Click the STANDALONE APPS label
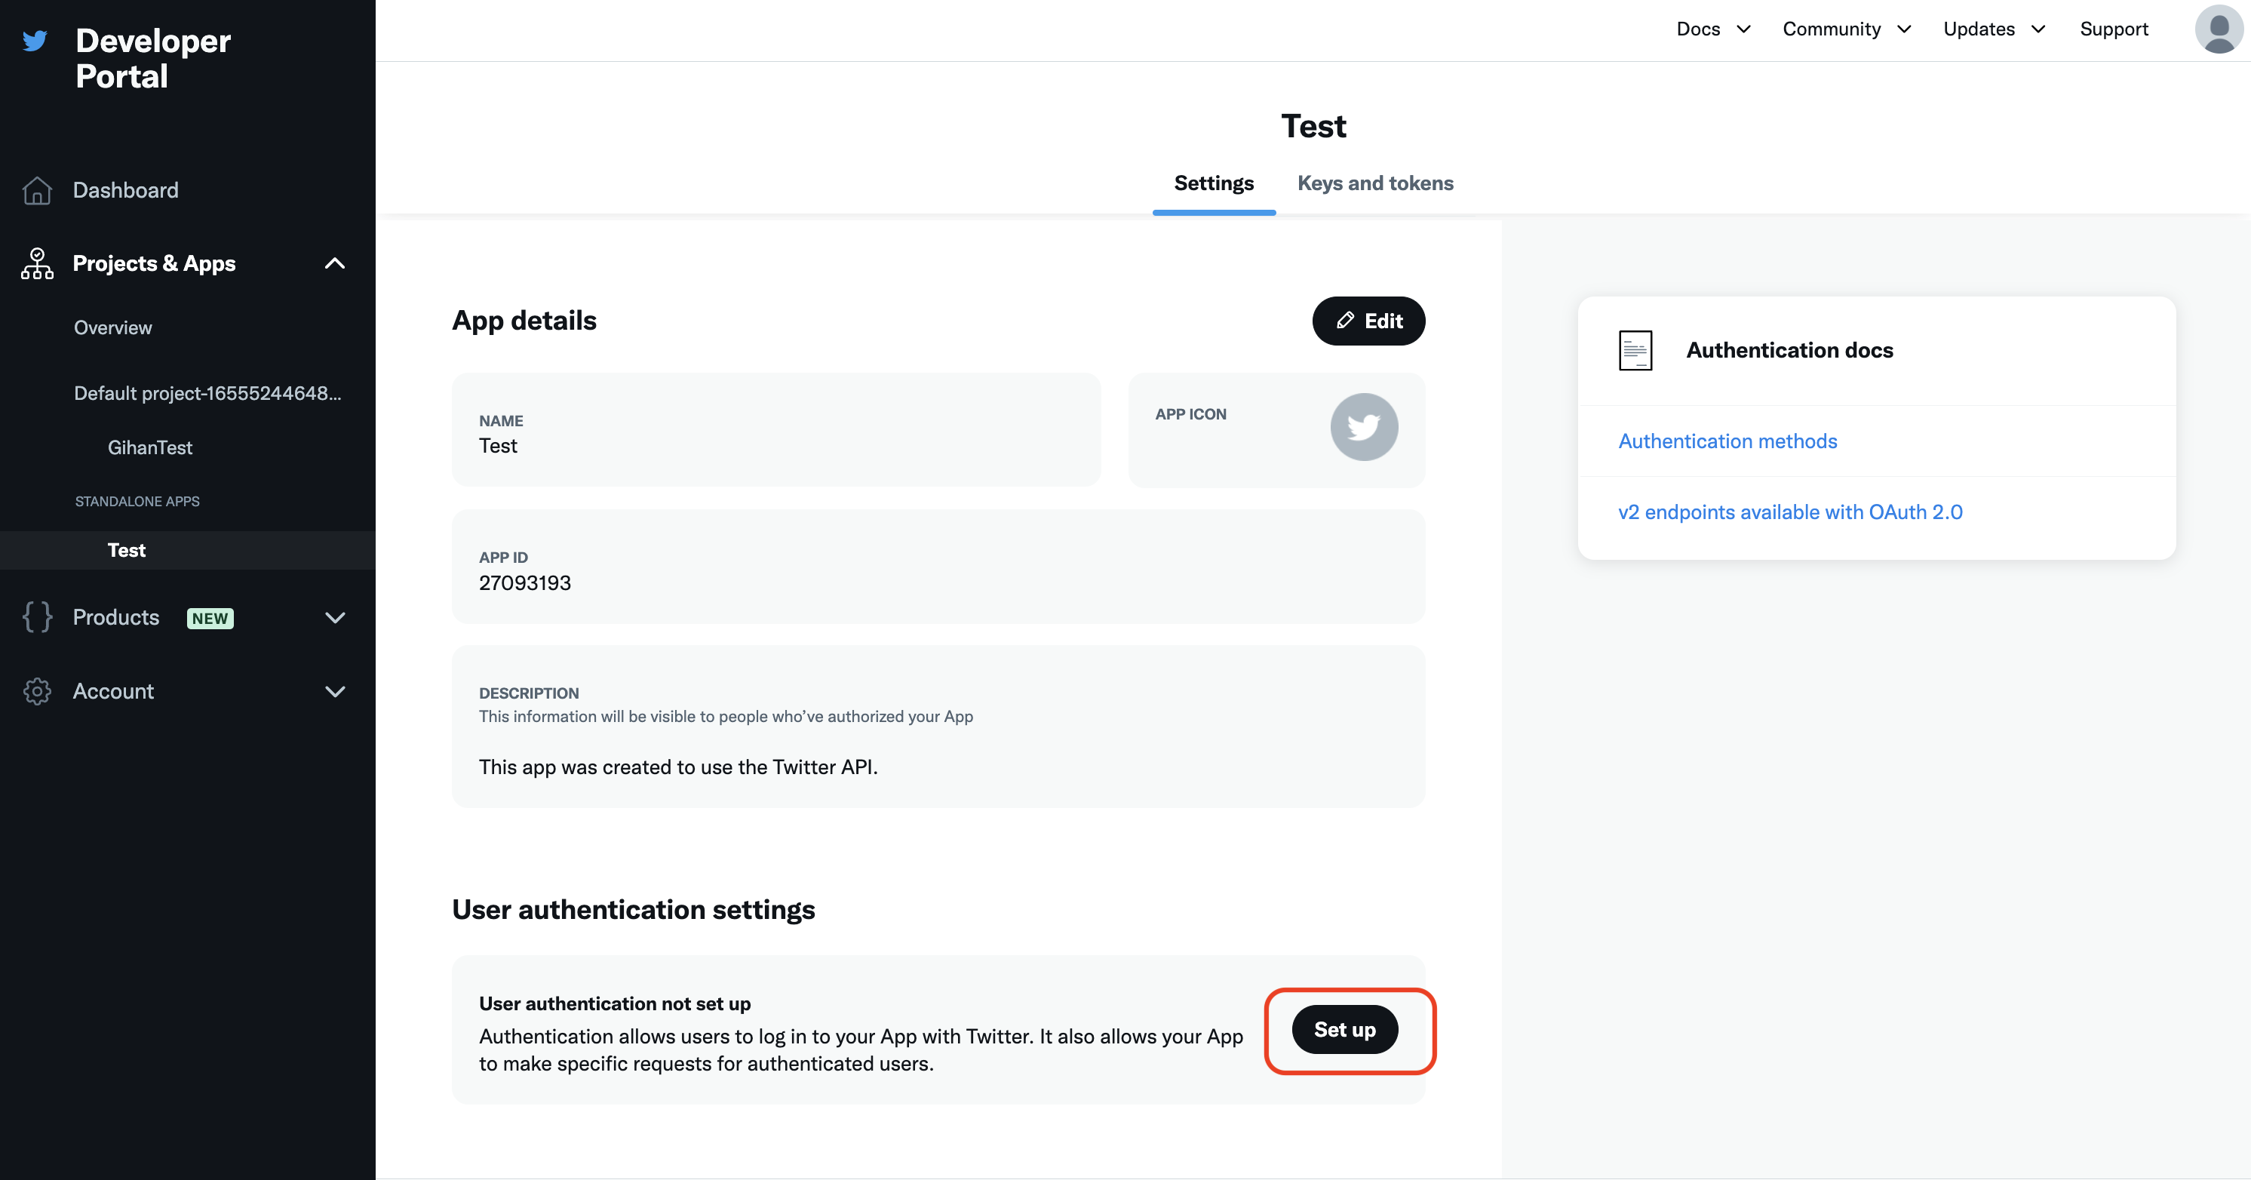The width and height of the screenshot is (2251, 1180). point(137,501)
